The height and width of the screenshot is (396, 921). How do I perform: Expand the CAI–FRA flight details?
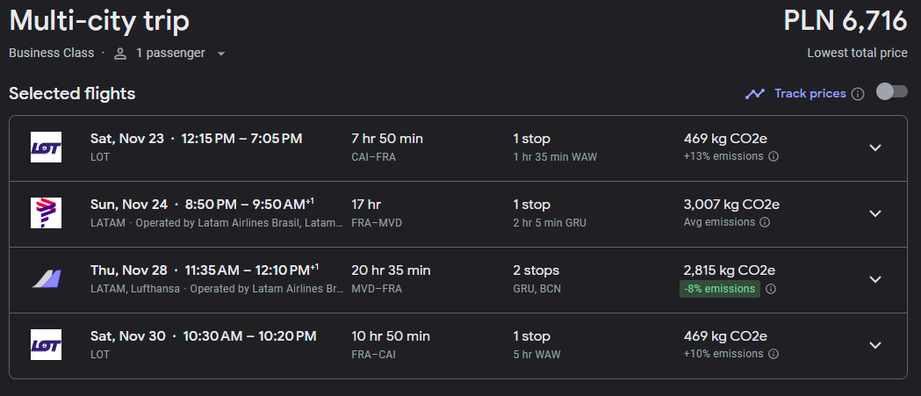point(875,148)
